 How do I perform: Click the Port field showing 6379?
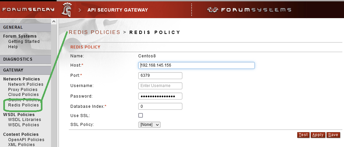[160, 75]
